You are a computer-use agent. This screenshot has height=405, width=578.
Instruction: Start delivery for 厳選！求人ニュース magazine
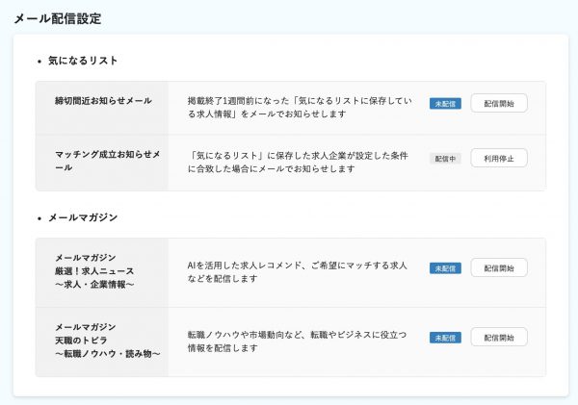pyautogui.click(x=498, y=267)
